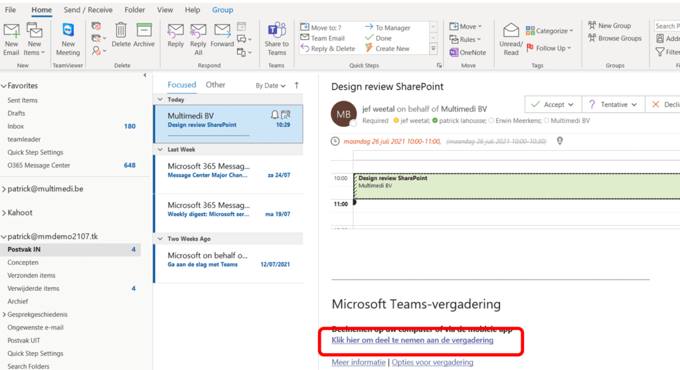The image size is (680, 370).
Task: Expand the Kahoot folder group
Action: [4, 213]
